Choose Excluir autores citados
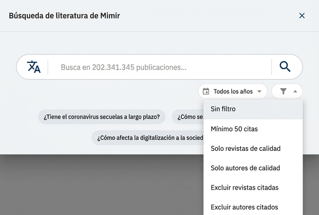Viewport: 319px width, 215px height. tap(253, 207)
